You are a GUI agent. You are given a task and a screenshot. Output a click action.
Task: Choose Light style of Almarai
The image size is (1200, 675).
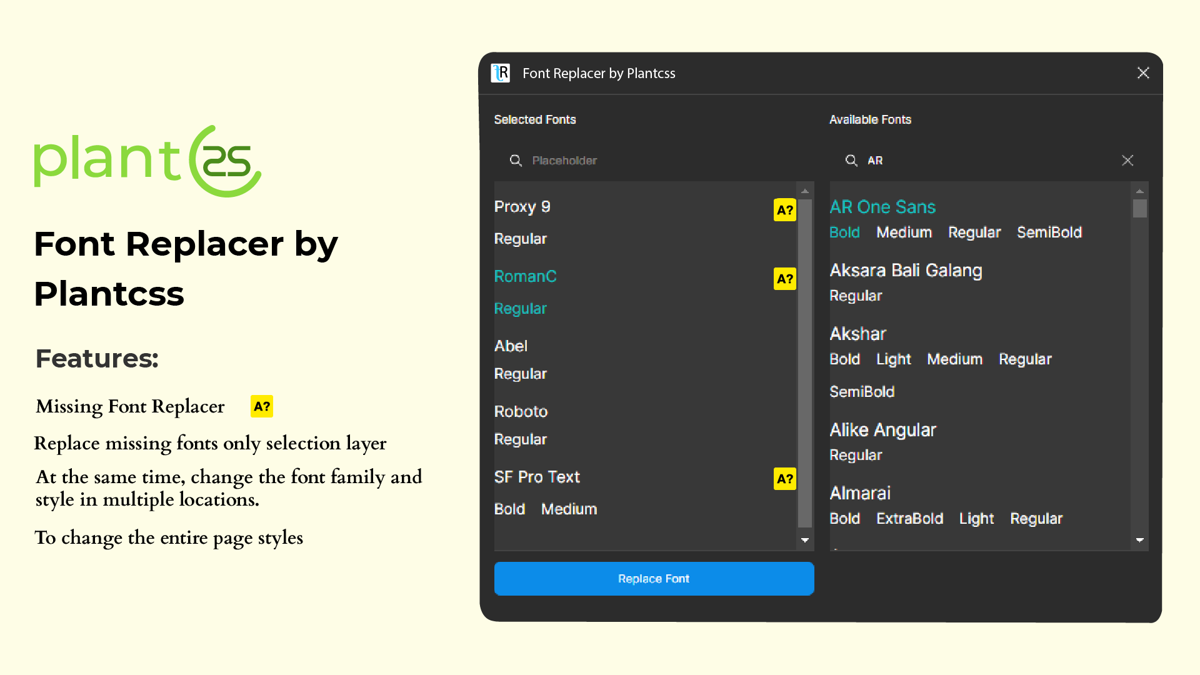976,519
